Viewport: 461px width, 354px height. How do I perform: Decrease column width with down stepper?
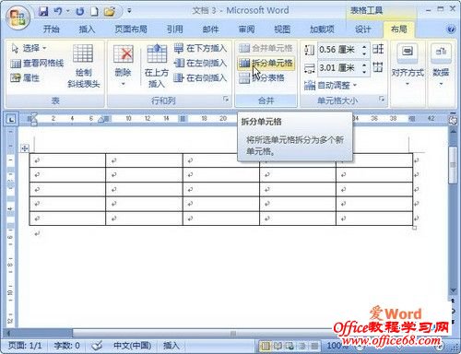coord(364,71)
